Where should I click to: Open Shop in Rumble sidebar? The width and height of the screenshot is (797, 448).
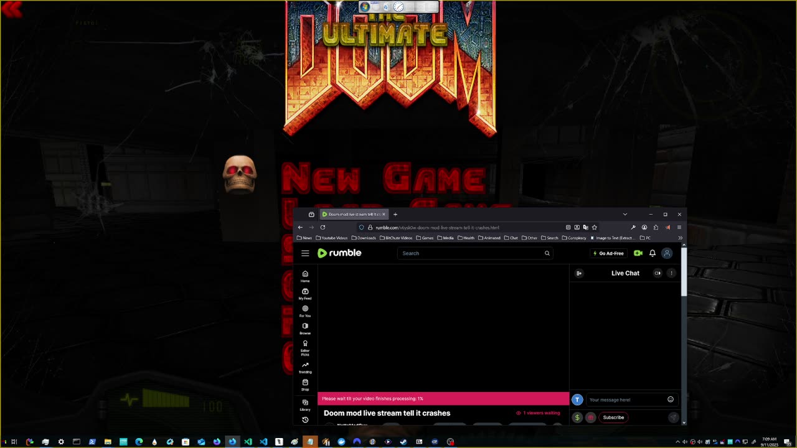pos(305,385)
